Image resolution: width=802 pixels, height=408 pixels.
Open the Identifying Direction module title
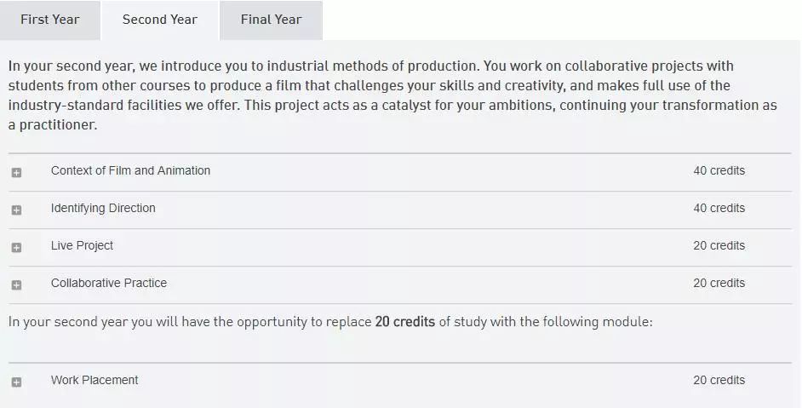103,208
